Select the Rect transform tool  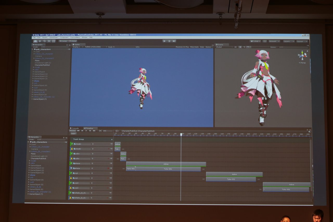pos(54,41)
